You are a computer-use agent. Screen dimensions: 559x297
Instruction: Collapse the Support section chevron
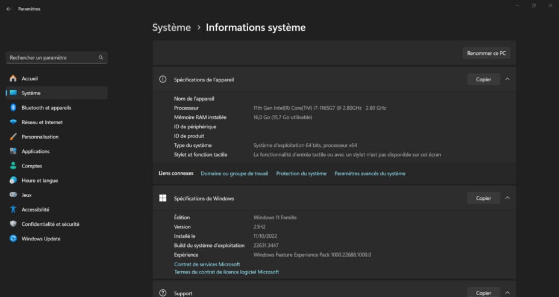[x=507, y=293]
